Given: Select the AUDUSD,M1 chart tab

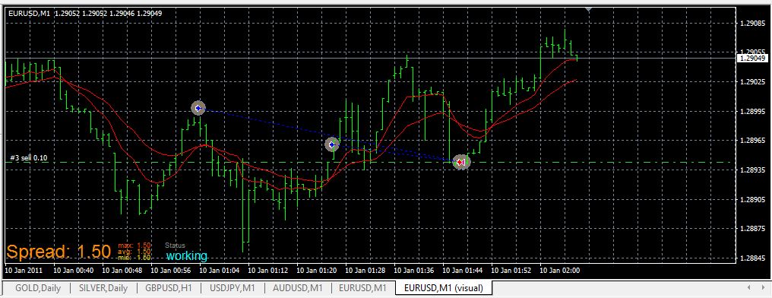Looking at the screenshot, I should (x=298, y=288).
